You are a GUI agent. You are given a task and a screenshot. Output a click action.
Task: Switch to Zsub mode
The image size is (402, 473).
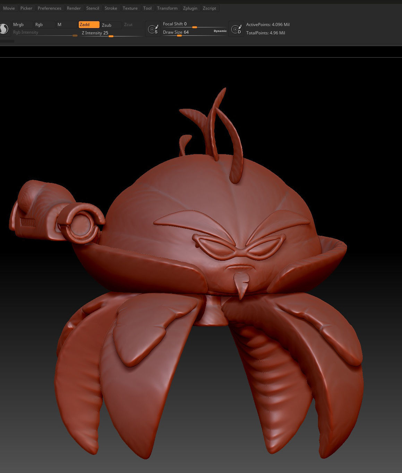[x=111, y=25]
